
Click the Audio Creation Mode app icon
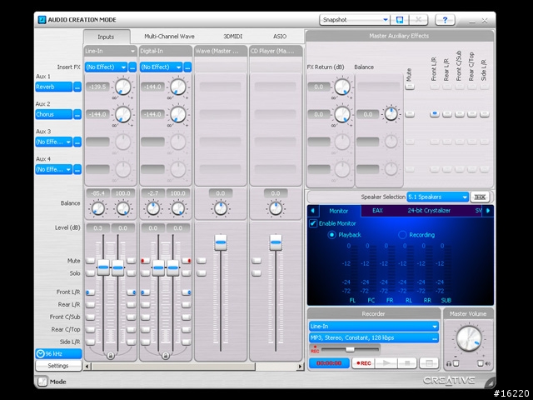(x=42, y=19)
